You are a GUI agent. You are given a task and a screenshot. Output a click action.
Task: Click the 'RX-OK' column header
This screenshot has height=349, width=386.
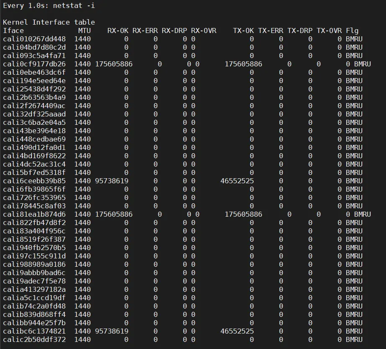[x=118, y=31]
